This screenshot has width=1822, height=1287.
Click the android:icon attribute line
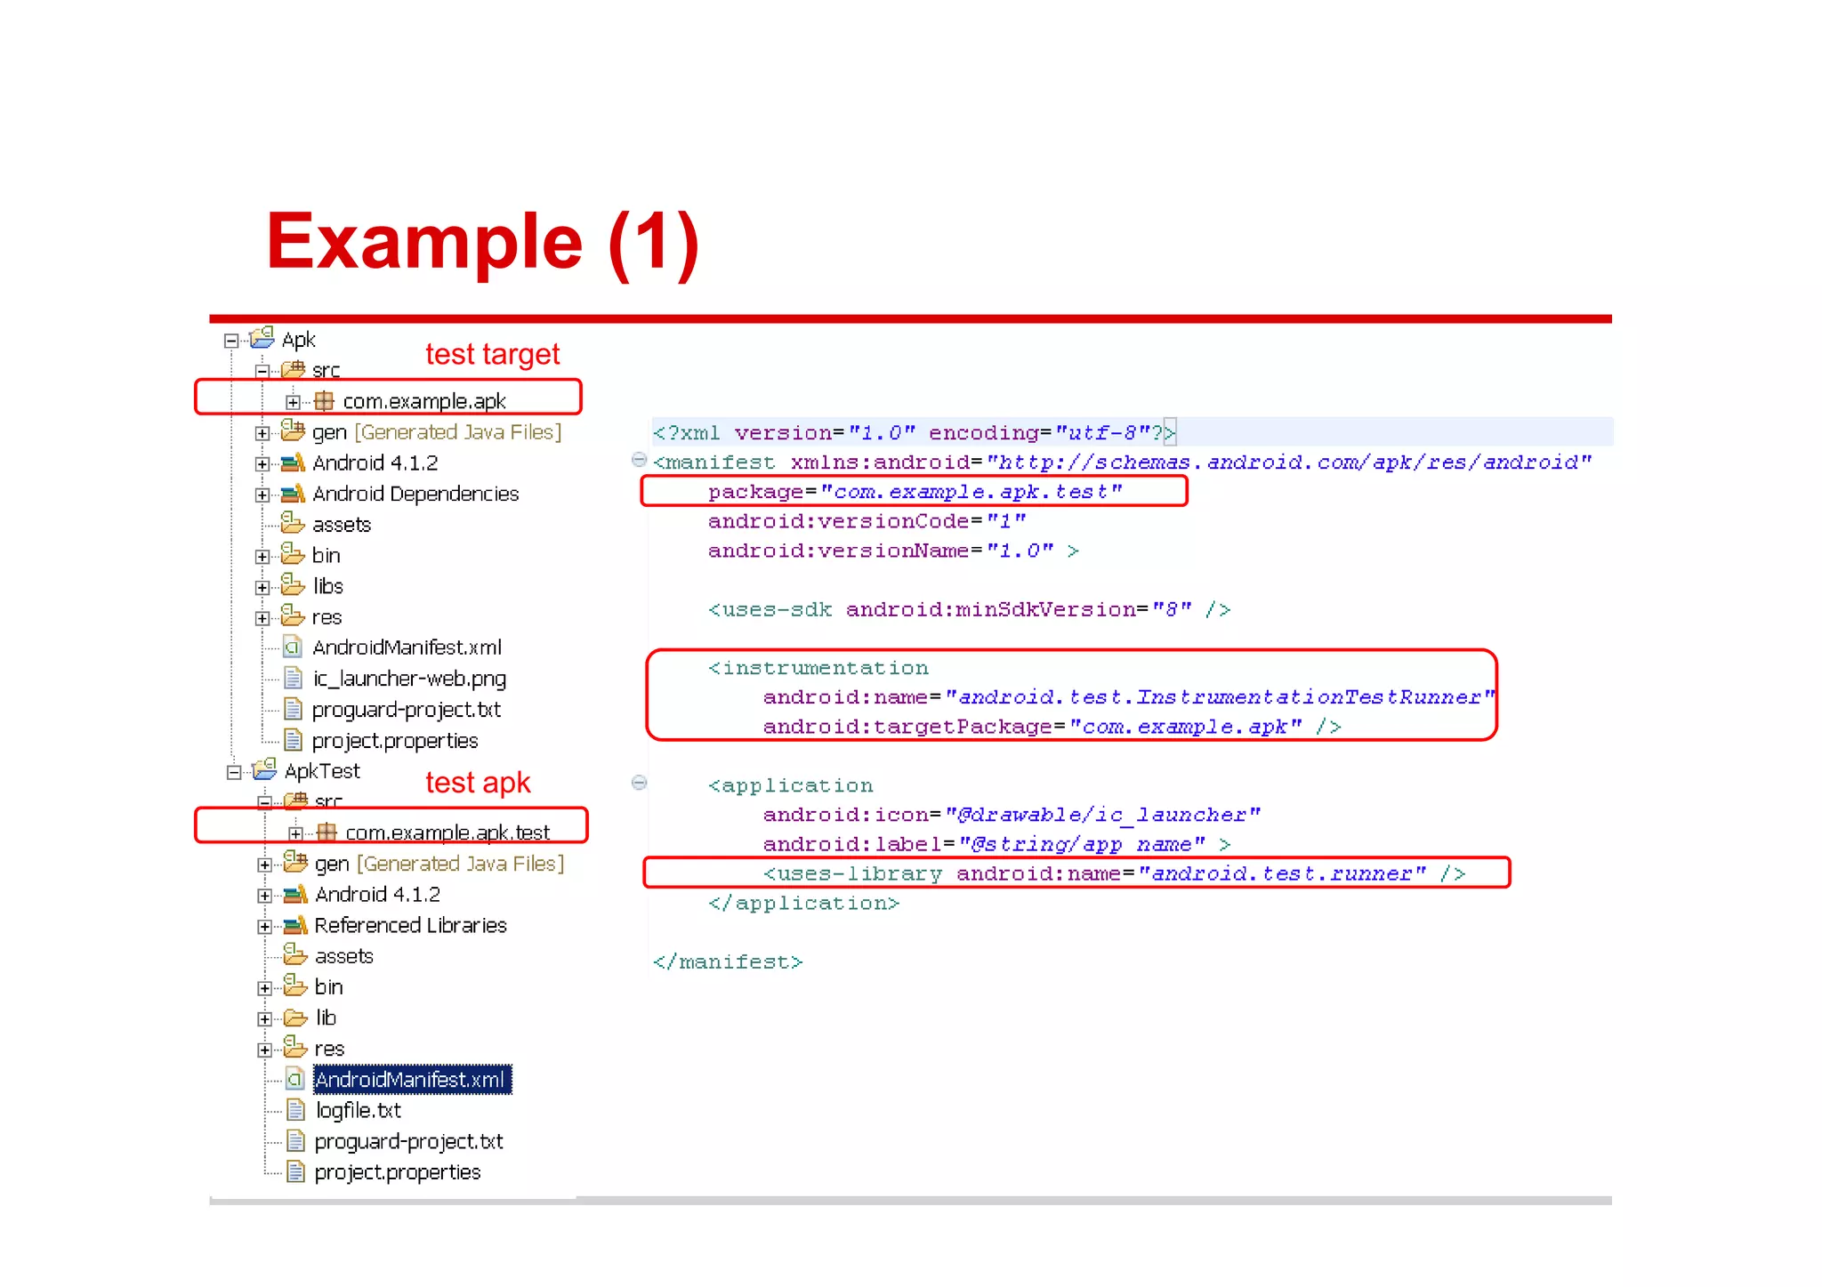tap(1012, 815)
